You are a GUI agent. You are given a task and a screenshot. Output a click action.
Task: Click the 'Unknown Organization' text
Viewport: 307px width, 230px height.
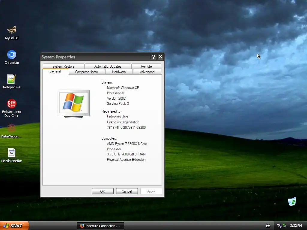(123, 122)
